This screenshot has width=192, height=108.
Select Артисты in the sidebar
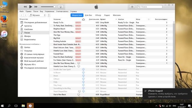coord(34,26)
